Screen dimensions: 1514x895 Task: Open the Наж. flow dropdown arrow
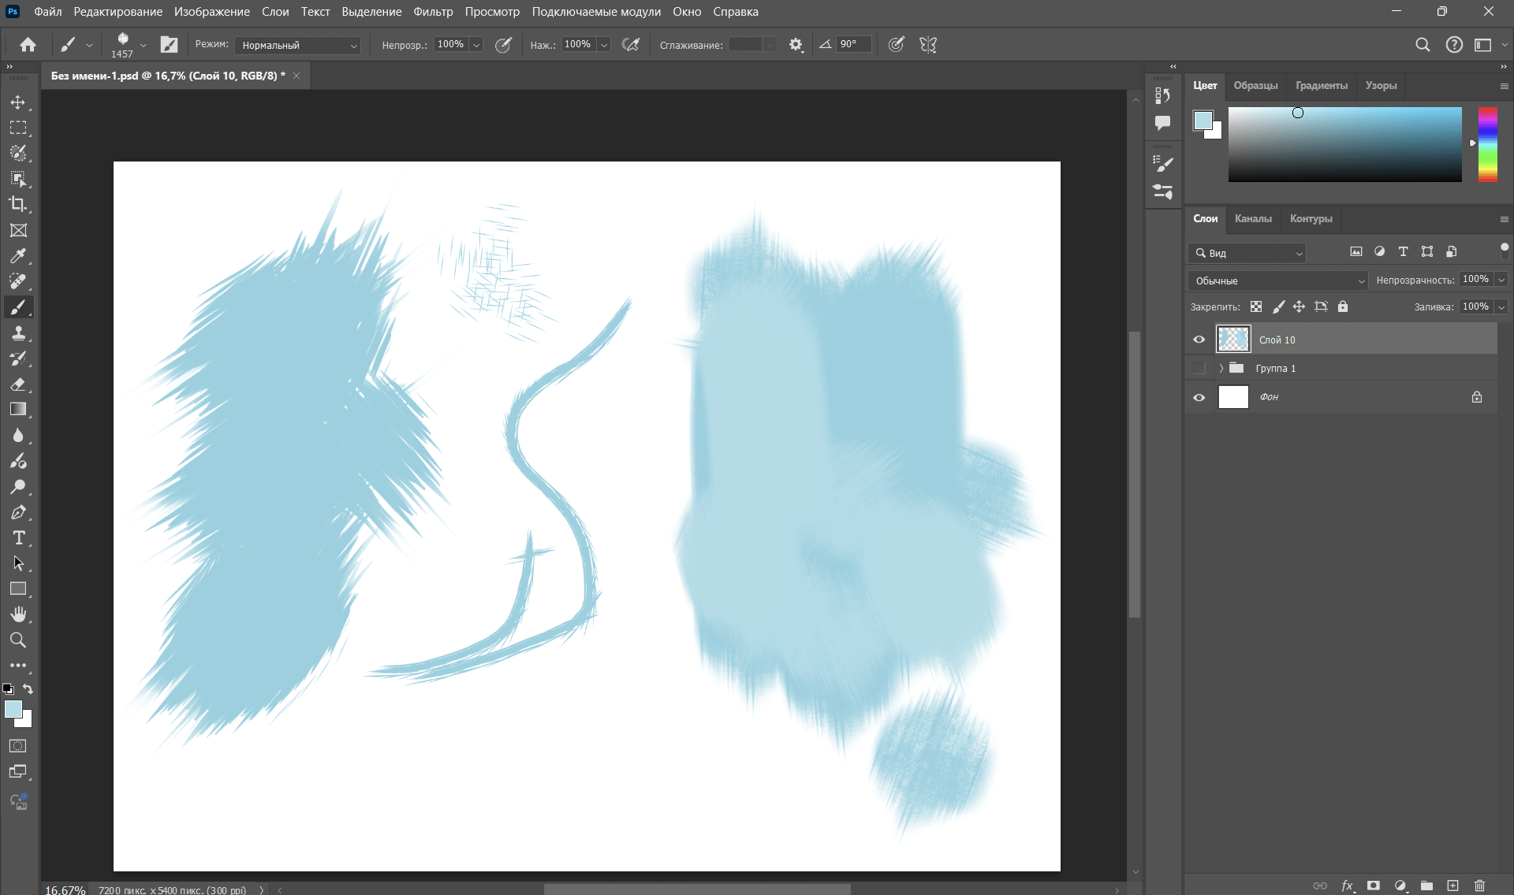pos(604,45)
